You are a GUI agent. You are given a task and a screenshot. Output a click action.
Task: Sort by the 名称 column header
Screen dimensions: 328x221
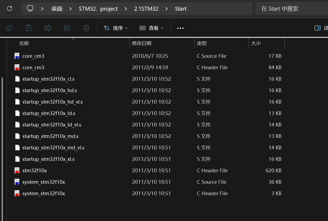pyautogui.click(x=24, y=43)
